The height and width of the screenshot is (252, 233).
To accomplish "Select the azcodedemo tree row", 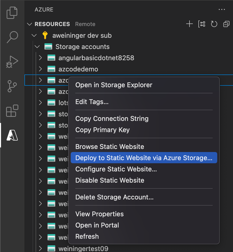I will pos(129,69).
